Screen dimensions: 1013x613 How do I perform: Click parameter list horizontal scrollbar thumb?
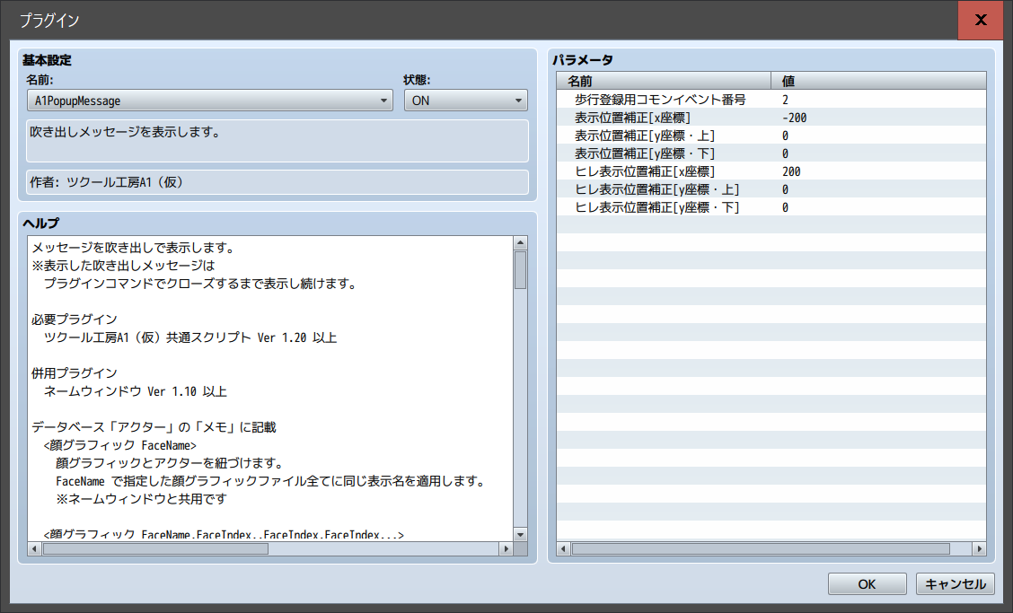click(x=761, y=549)
